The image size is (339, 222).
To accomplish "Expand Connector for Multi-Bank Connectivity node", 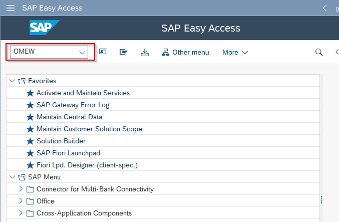I will 21,189.
